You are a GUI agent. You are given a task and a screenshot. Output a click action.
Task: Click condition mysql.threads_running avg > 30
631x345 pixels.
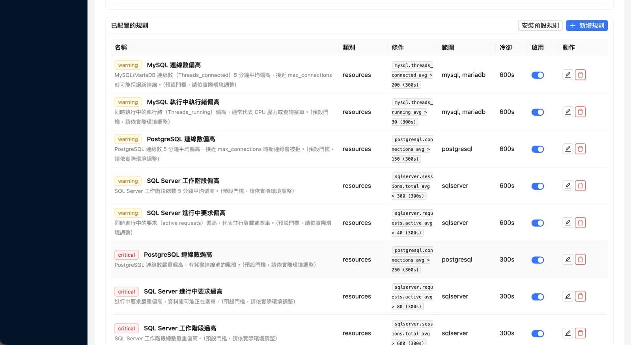pos(412,112)
